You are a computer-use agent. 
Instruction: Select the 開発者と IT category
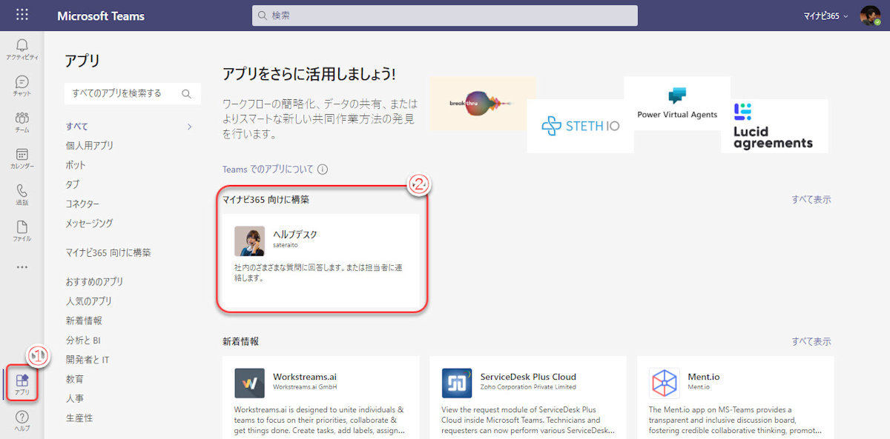pyautogui.click(x=88, y=359)
